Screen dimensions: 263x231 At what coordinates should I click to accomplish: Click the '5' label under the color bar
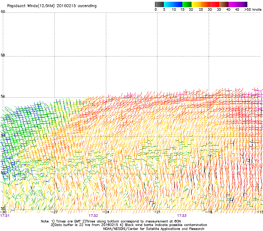[164, 10]
